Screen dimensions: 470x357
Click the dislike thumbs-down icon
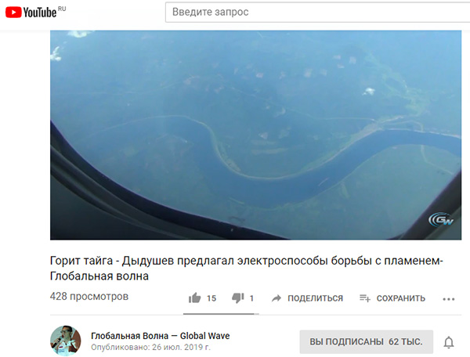coord(238,298)
